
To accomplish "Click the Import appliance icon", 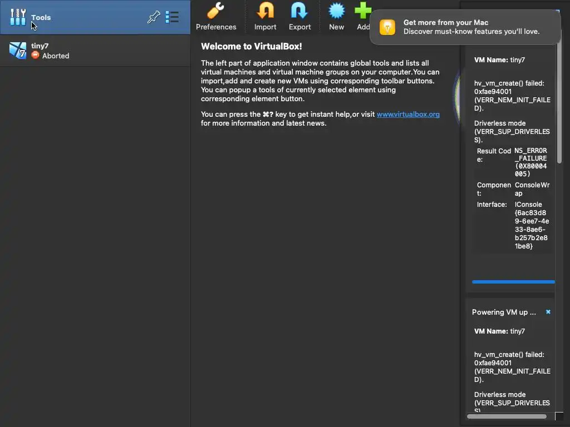I will coord(265,11).
